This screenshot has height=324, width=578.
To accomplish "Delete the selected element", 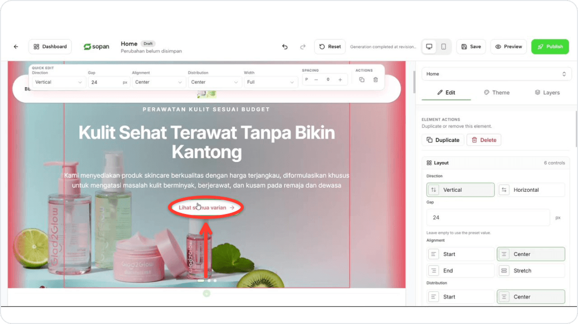I will (x=484, y=140).
